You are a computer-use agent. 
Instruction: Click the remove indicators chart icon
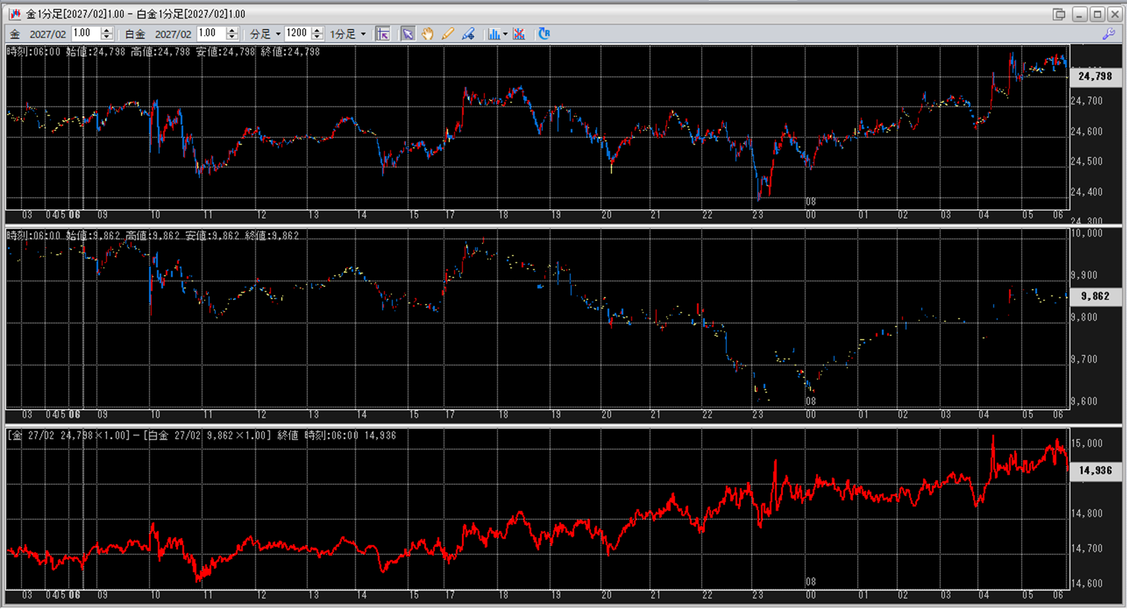pyautogui.click(x=519, y=34)
